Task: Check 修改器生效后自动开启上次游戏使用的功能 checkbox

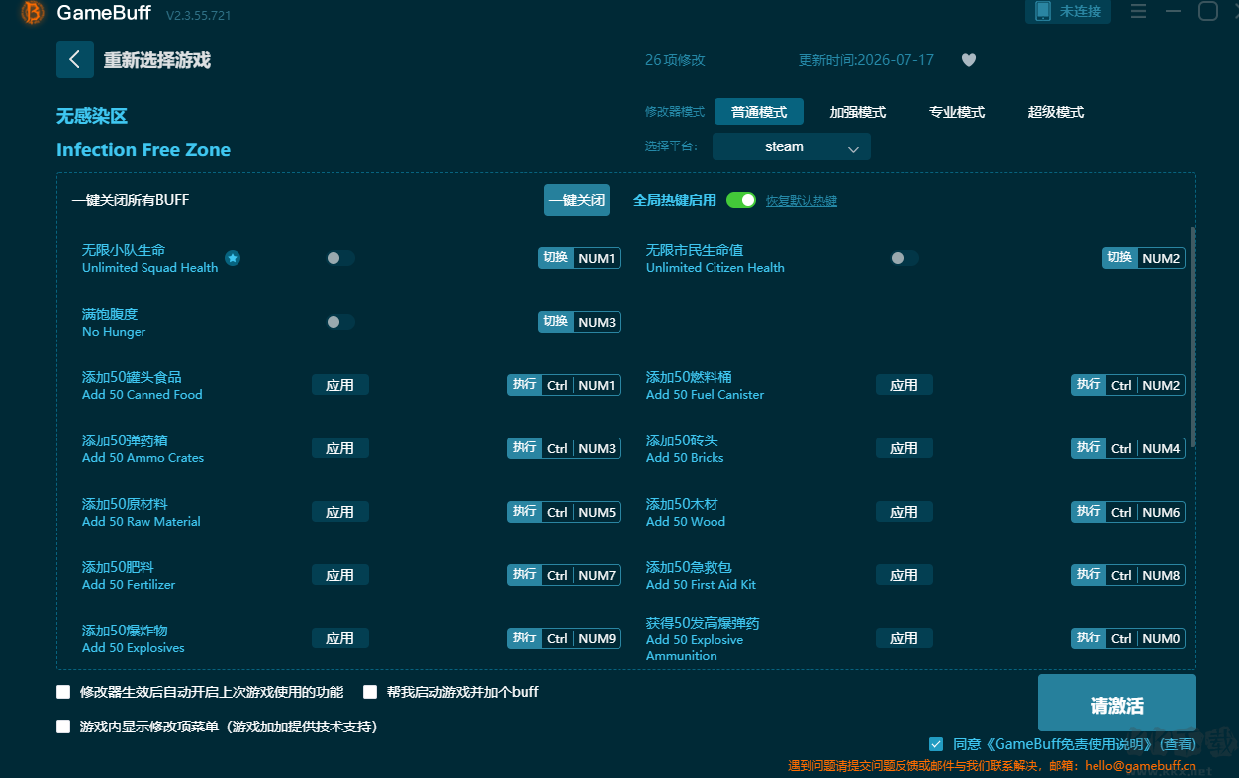Action: tap(63, 692)
